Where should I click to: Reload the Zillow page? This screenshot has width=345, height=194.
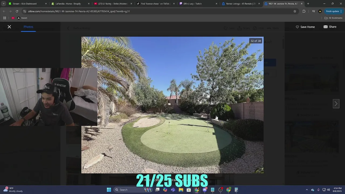pyautogui.click(x=17, y=11)
